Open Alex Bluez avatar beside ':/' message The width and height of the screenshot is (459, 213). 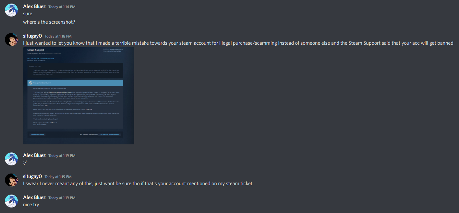click(x=11, y=159)
